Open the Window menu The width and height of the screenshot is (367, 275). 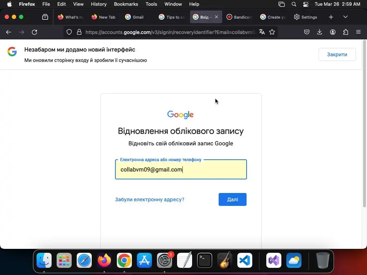point(173,4)
